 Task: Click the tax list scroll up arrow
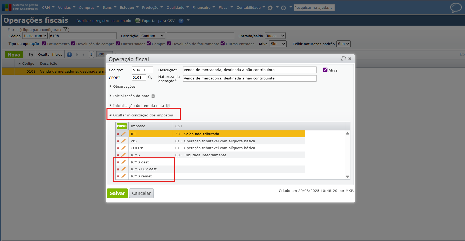[x=347, y=133]
